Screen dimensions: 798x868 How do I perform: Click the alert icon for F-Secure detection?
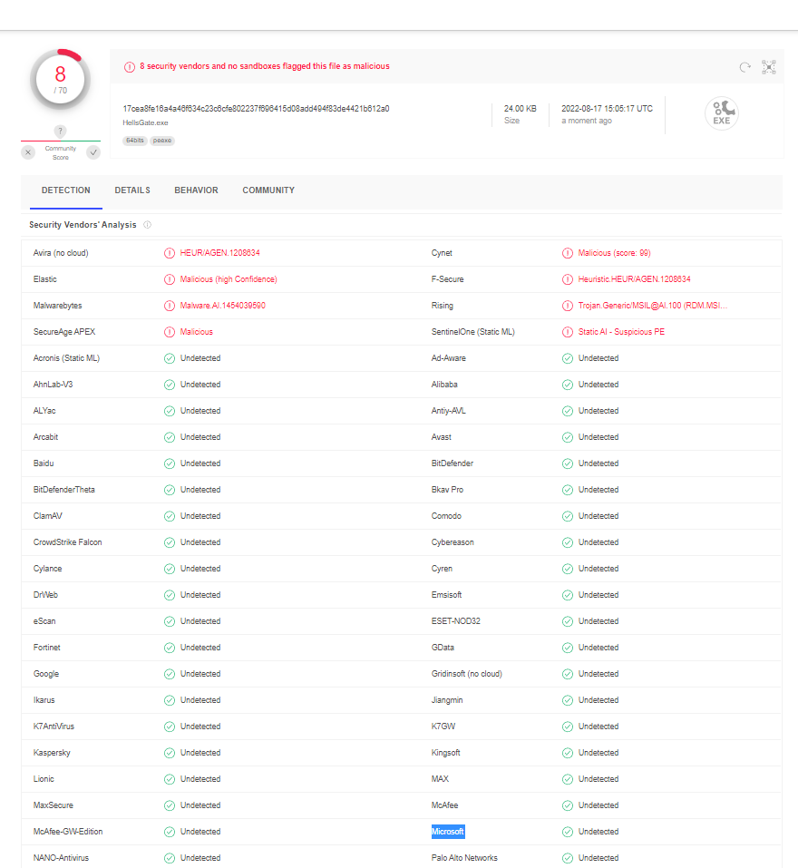tap(568, 279)
